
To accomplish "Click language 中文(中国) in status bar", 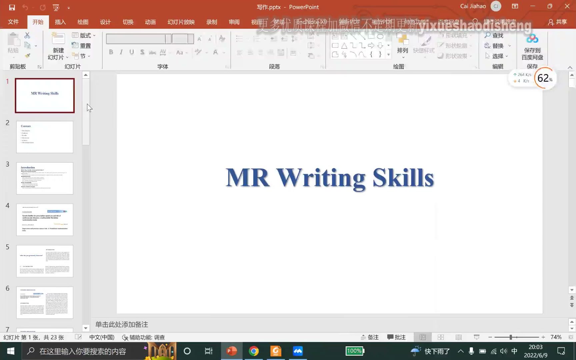I will 102,337.
